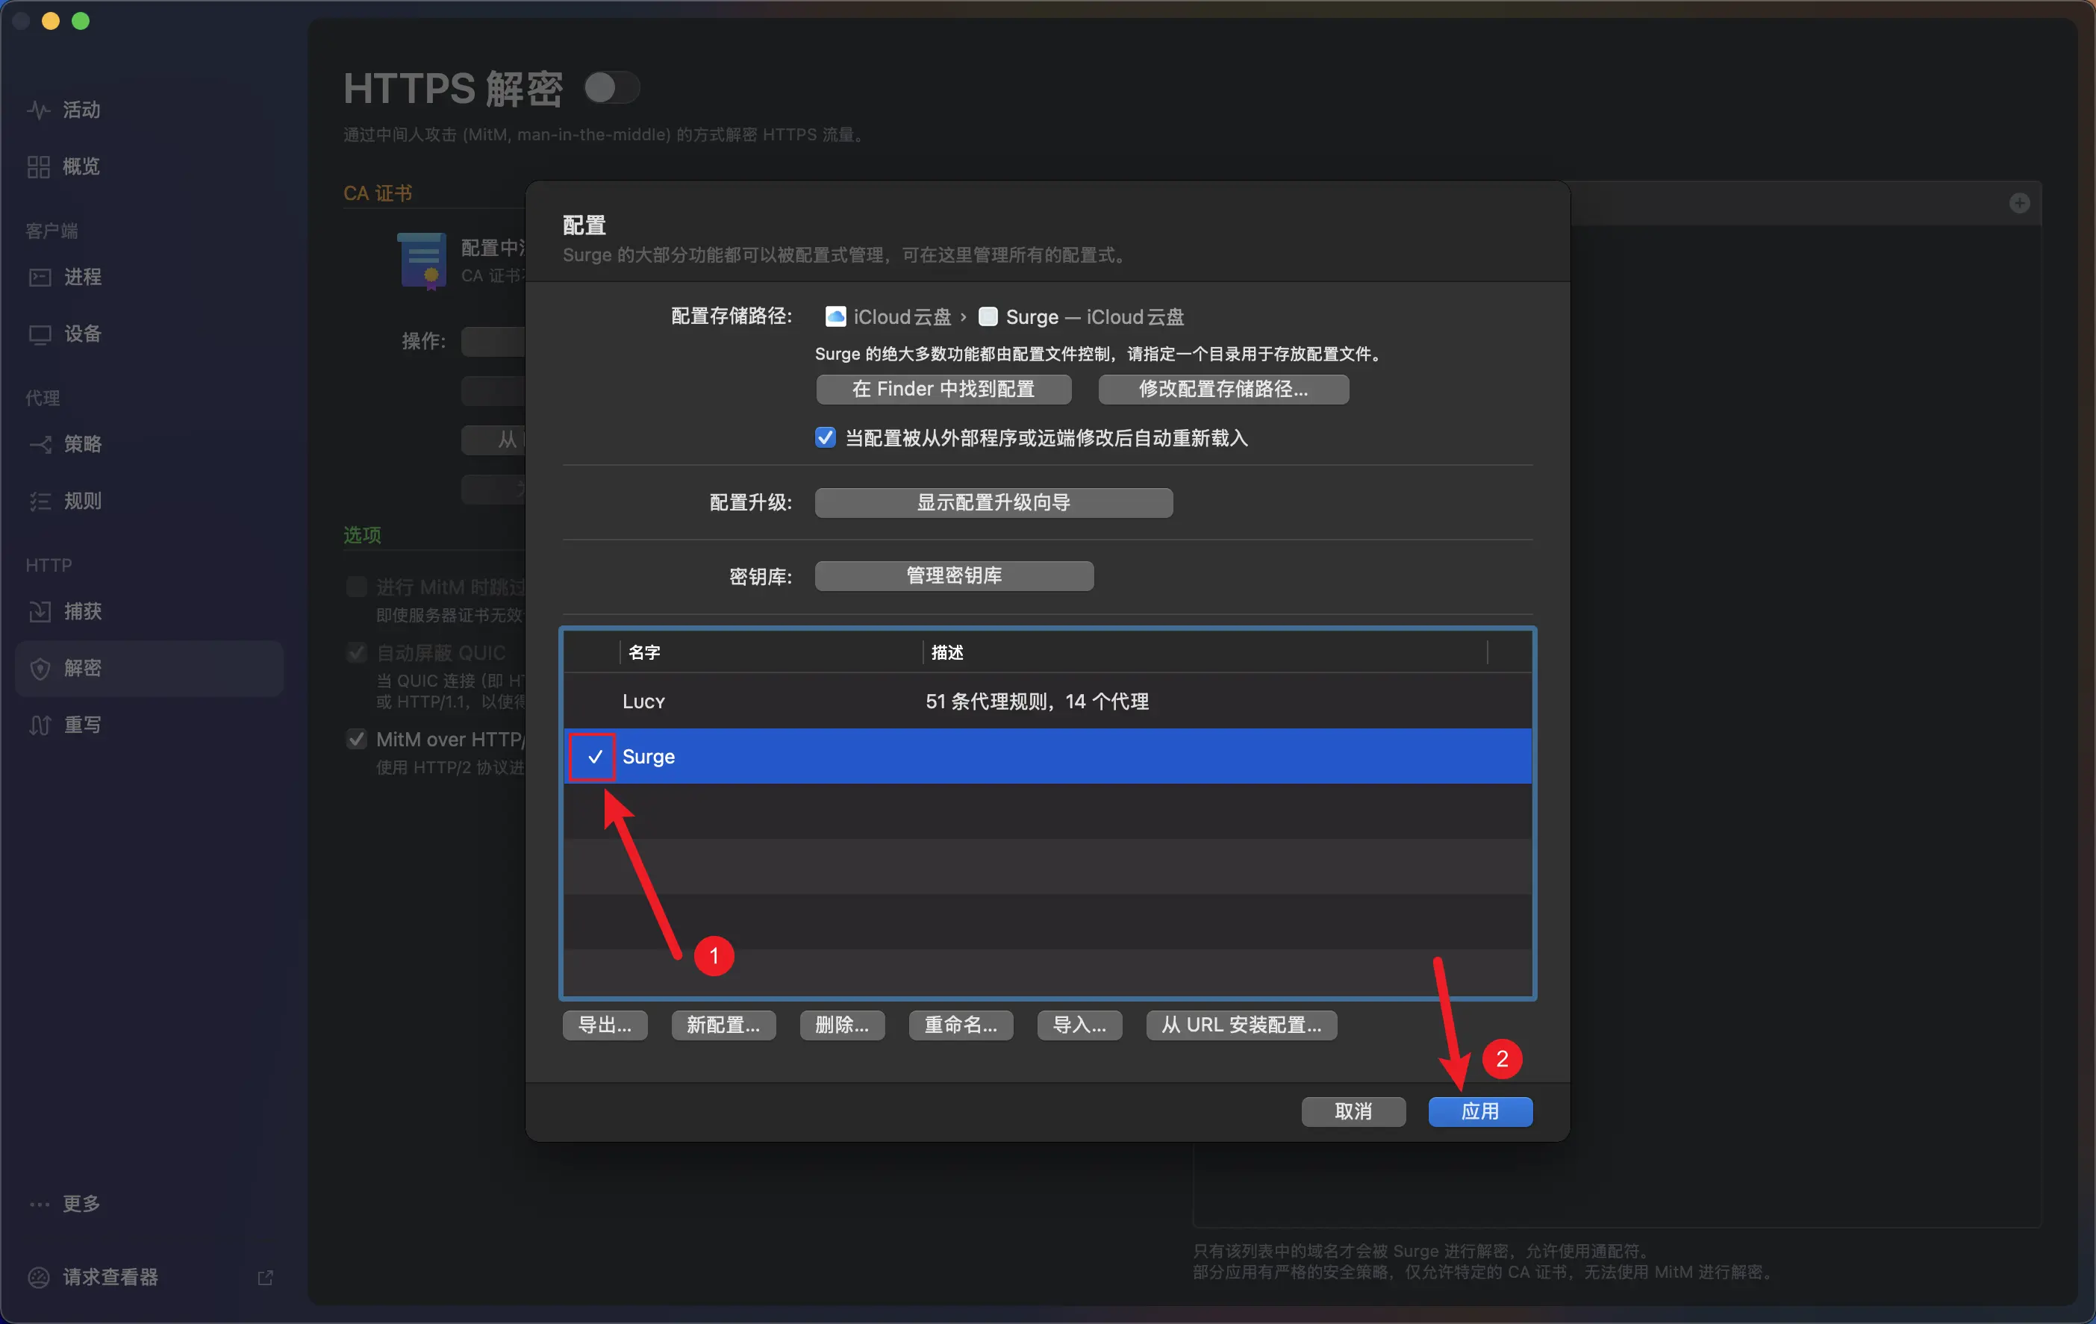Open the Devices monitor icon
Screen dimensions: 2096x1324
click(x=39, y=334)
